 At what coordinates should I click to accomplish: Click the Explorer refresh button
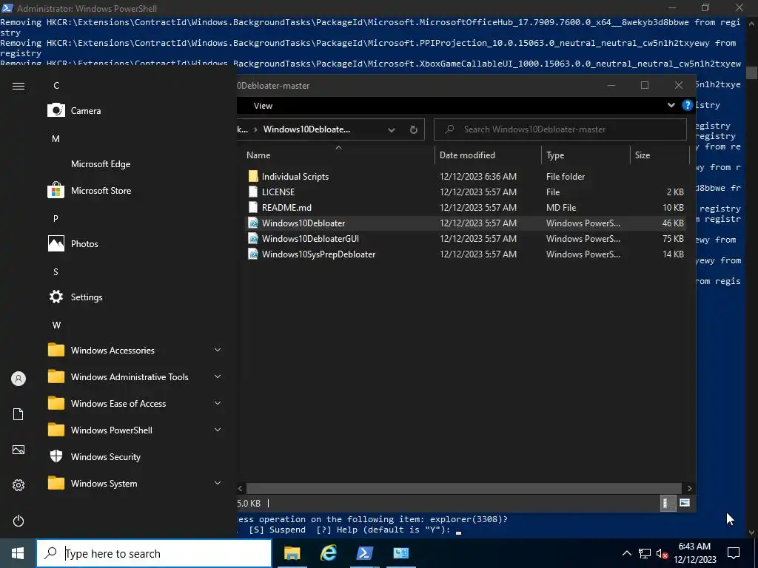pos(413,129)
